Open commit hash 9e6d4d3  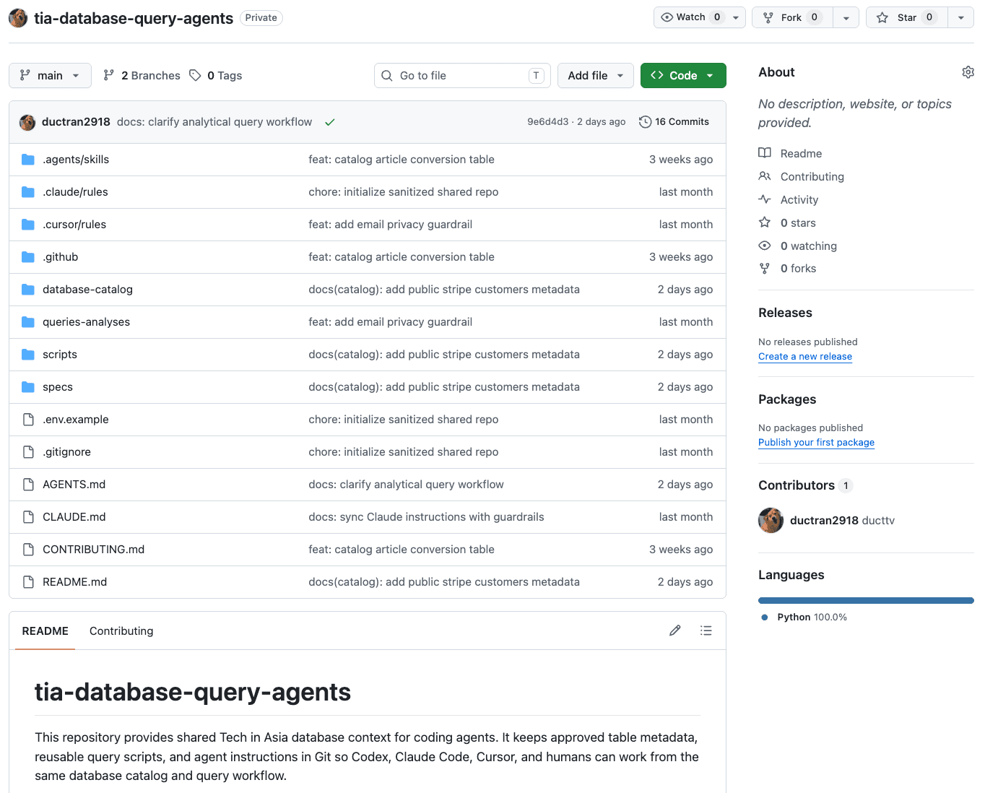547,122
